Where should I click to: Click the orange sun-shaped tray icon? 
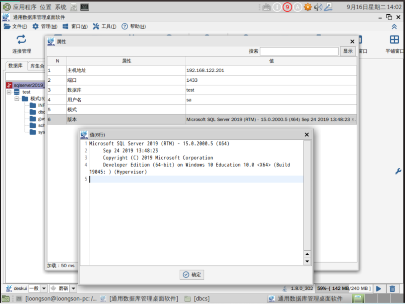coord(307,7)
